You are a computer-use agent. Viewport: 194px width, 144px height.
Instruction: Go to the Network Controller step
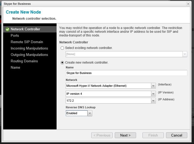[25, 29]
